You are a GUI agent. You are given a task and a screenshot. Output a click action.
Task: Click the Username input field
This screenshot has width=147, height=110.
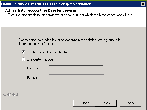click(76, 68)
